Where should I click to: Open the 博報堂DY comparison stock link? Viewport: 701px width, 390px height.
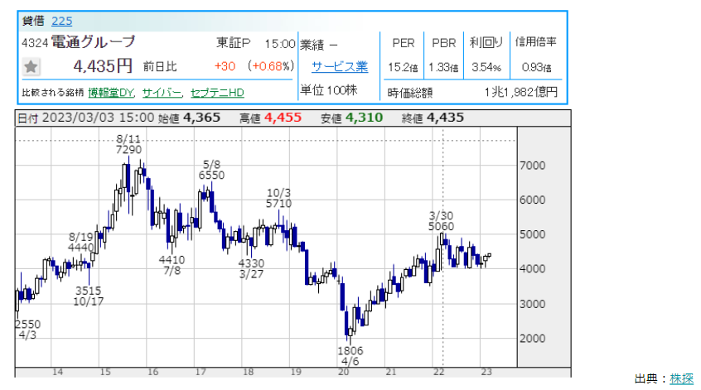pyautogui.click(x=112, y=92)
